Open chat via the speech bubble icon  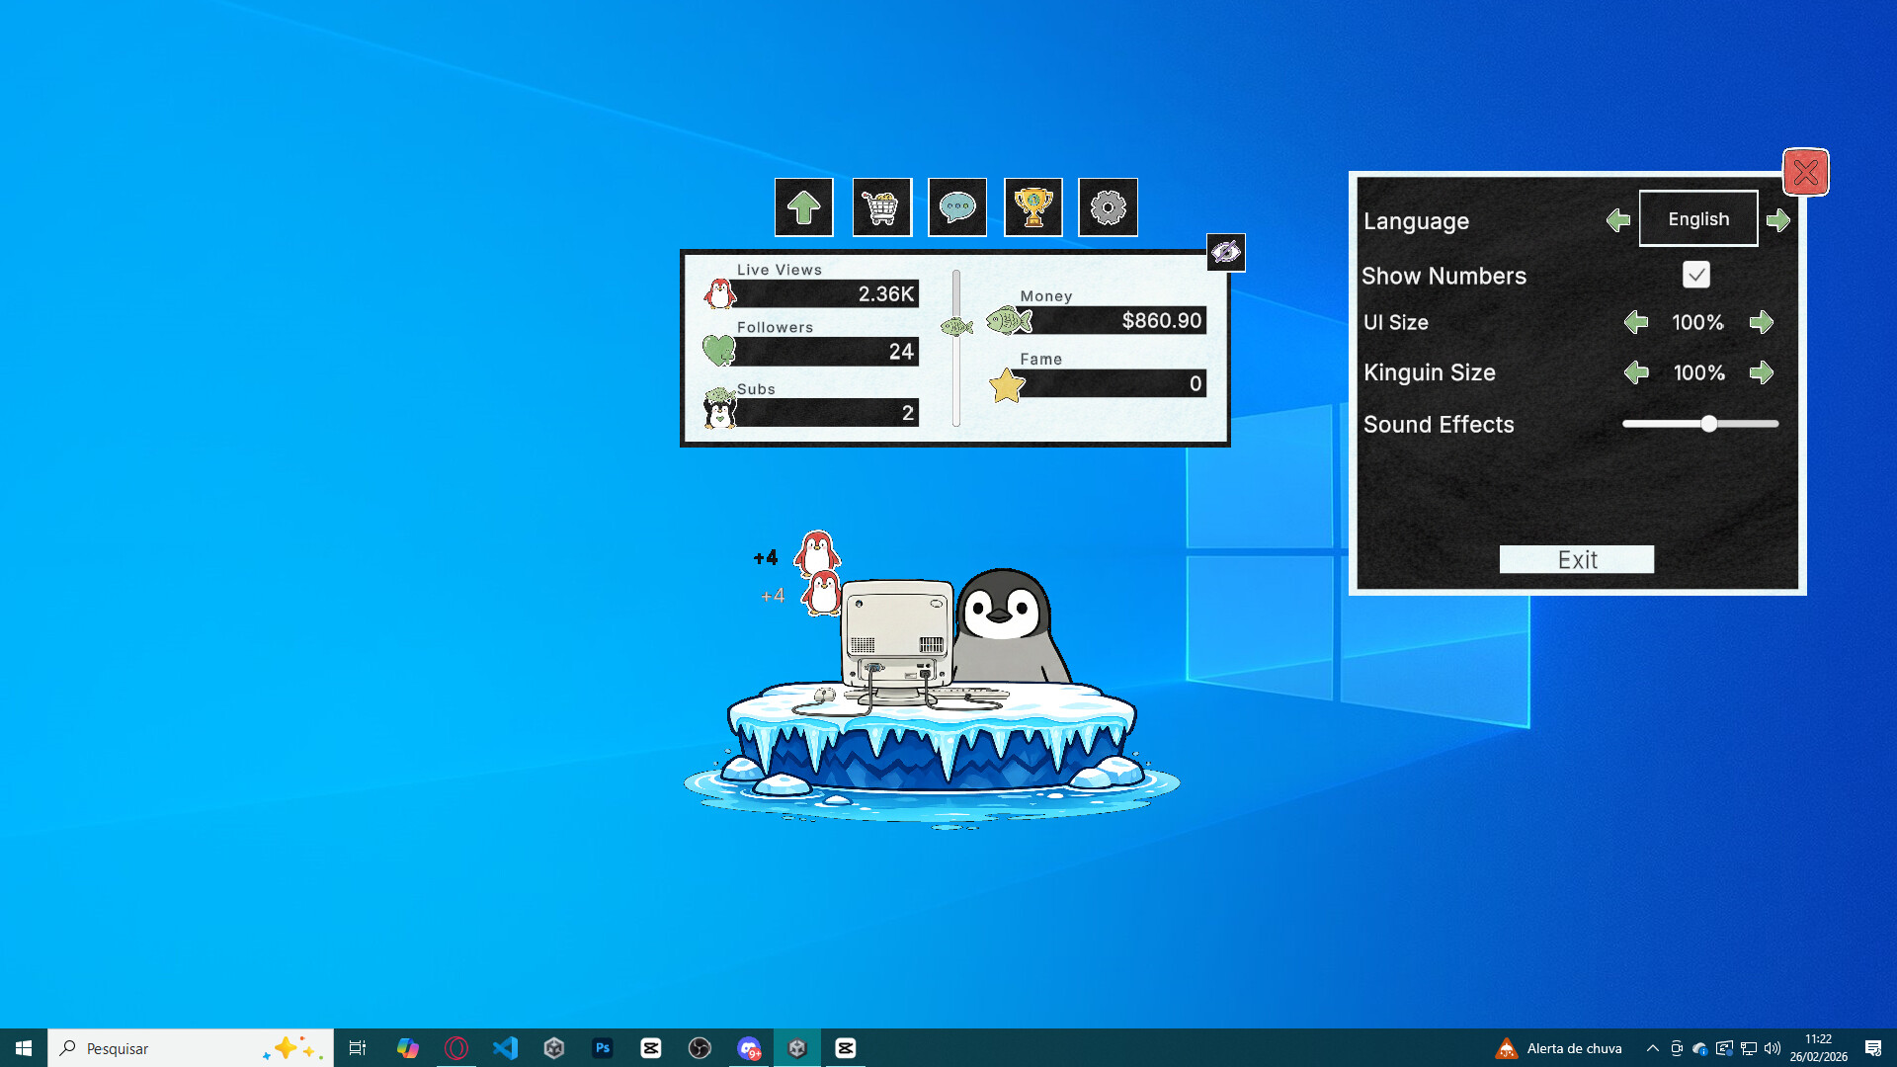[x=956, y=207]
